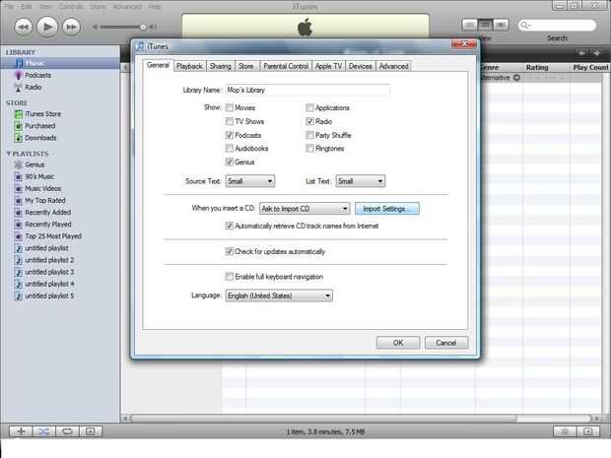Open the iTunes Store sidebar item
611x458 pixels.
point(42,113)
